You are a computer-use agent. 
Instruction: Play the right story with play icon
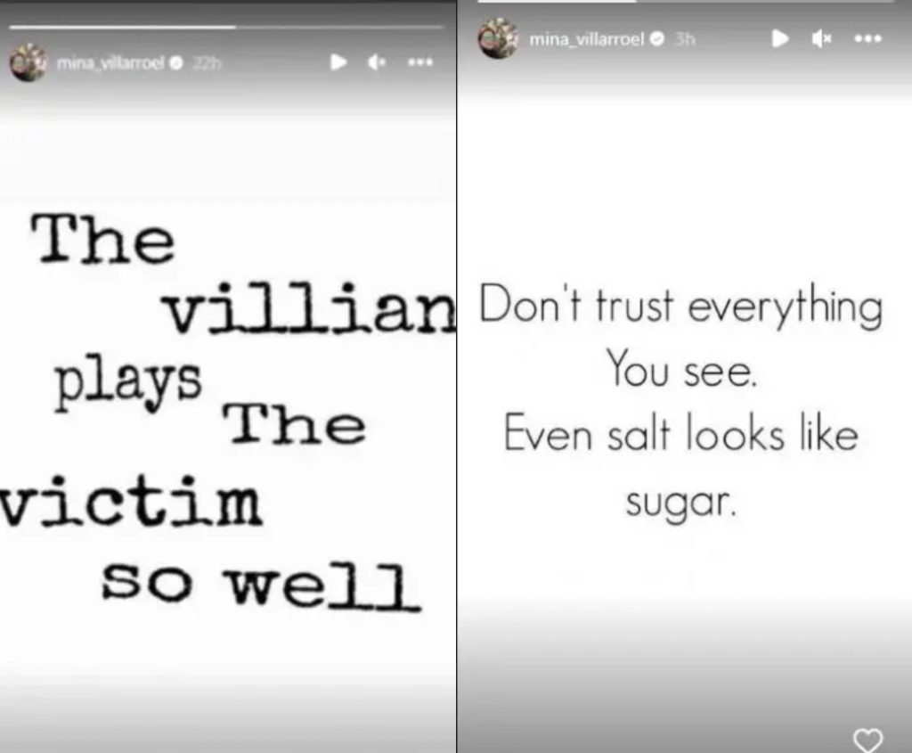780,38
